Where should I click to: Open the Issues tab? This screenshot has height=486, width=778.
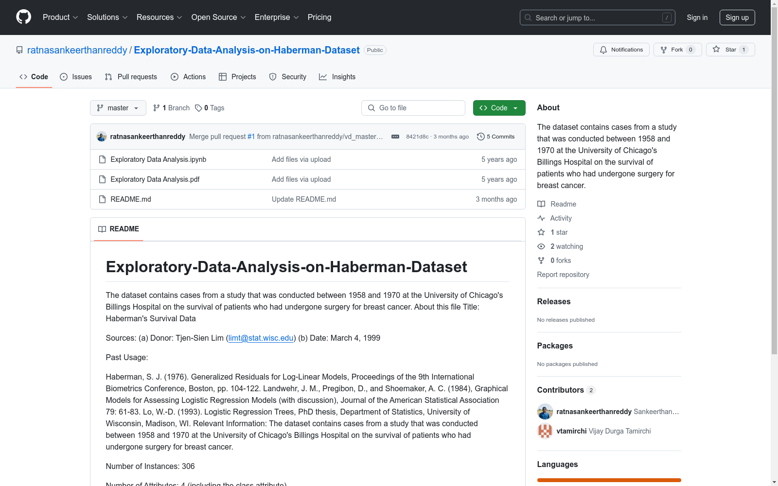tap(76, 77)
